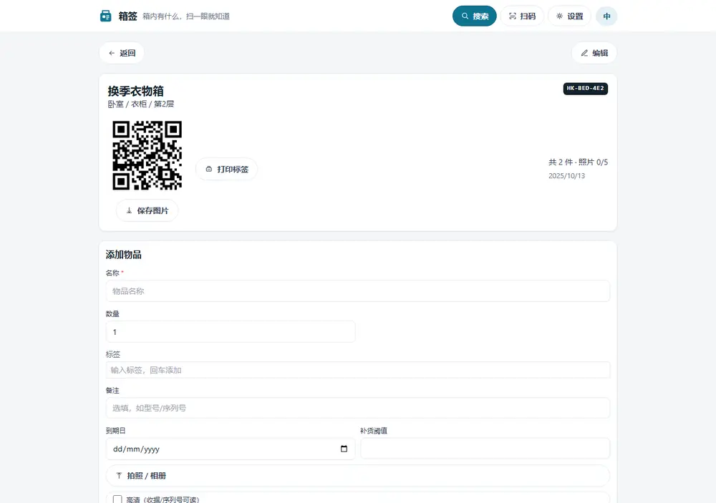
Task: Click the 备注 notes input field
Action: pos(358,408)
